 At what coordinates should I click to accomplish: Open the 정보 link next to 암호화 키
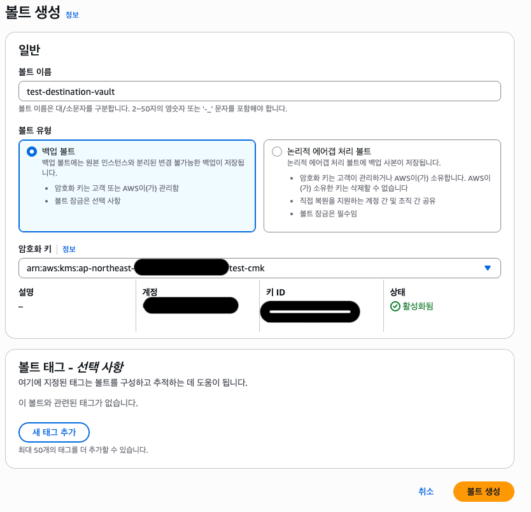click(69, 249)
